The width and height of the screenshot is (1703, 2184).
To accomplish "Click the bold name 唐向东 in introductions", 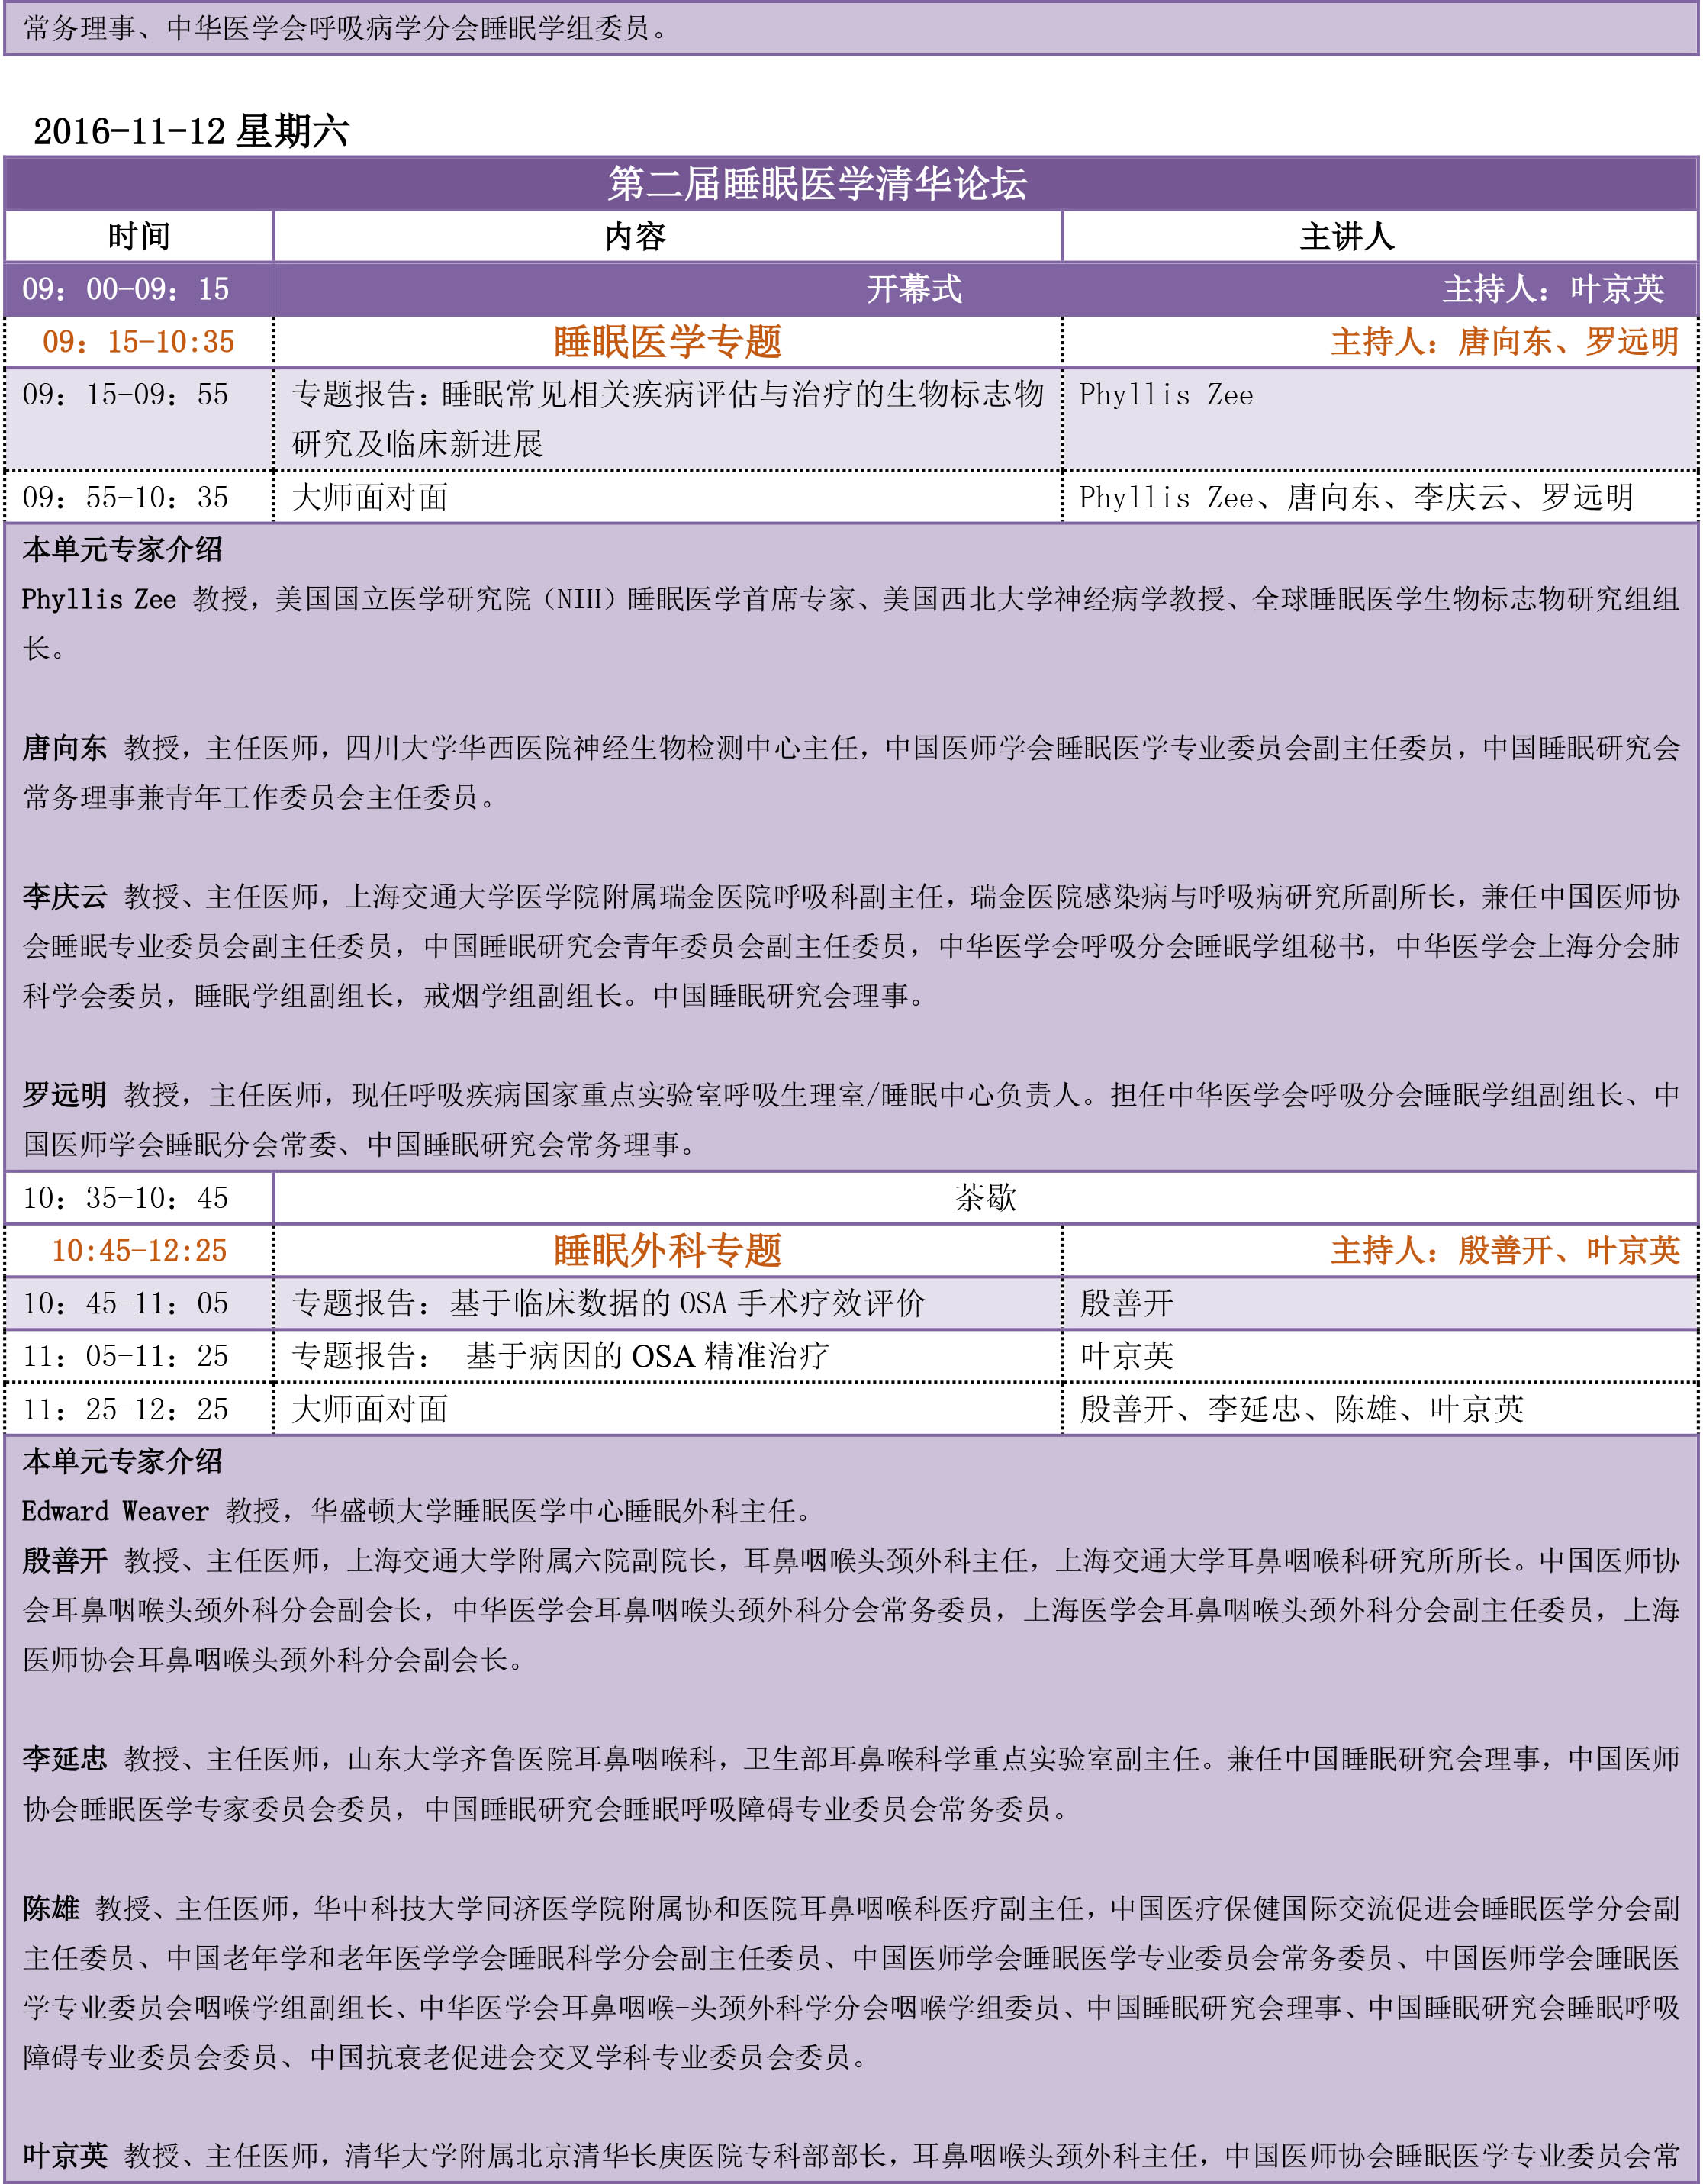I will [64, 748].
